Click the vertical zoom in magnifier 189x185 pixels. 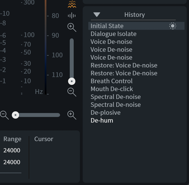[72, 28]
